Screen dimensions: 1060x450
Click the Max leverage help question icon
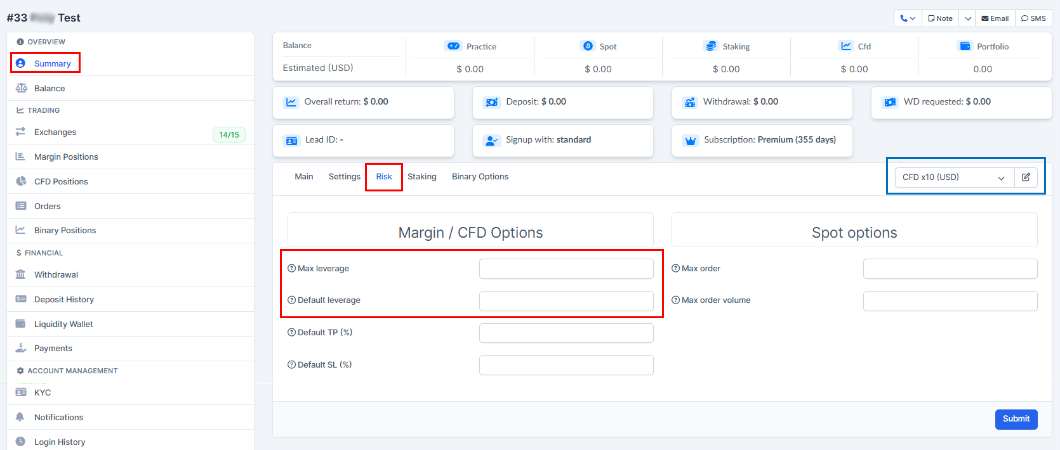(292, 269)
